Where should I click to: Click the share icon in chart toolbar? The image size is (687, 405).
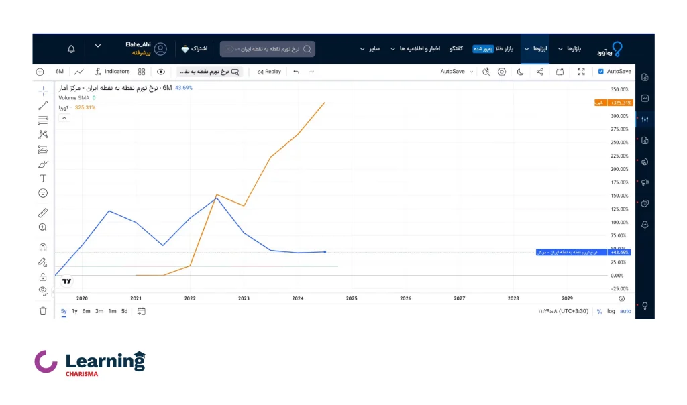pos(540,72)
